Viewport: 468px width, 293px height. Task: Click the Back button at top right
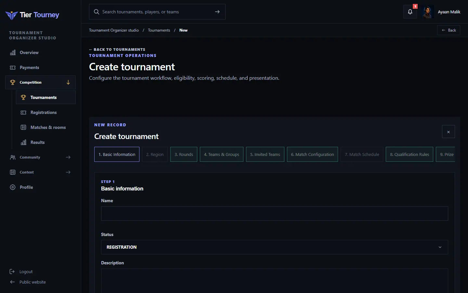pyautogui.click(x=448, y=30)
